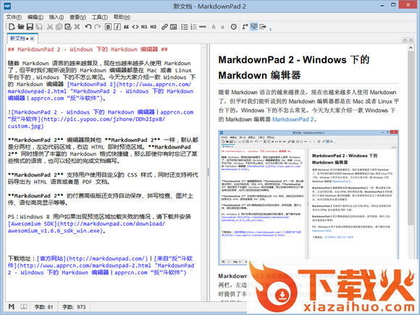The width and height of the screenshot is (420, 315).
Task: Insert a timestamp using the clock icon
Action: click(234, 27)
